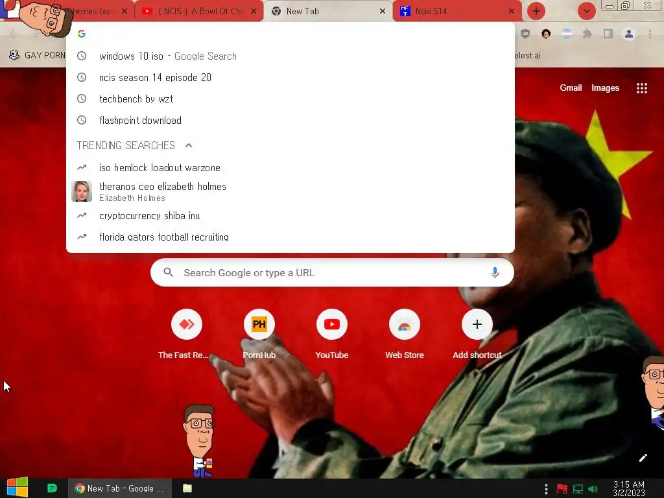
Task: Click the magnifier icon in the search box
Action: pos(168,273)
